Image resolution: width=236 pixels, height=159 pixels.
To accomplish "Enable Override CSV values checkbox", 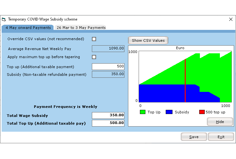I will (x=94, y=39).
